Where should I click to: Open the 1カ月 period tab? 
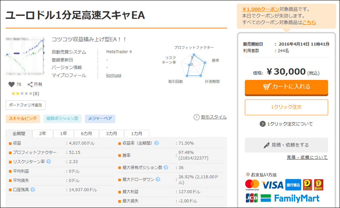137,134
